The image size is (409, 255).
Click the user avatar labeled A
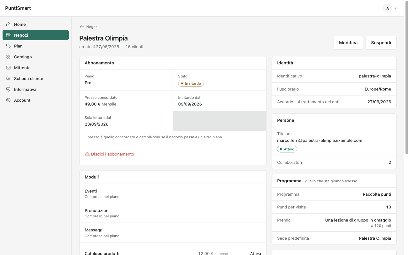tap(388, 8)
